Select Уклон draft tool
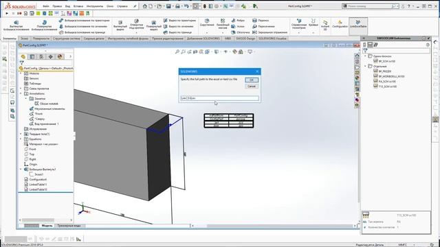 pyautogui.click(x=238, y=26)
